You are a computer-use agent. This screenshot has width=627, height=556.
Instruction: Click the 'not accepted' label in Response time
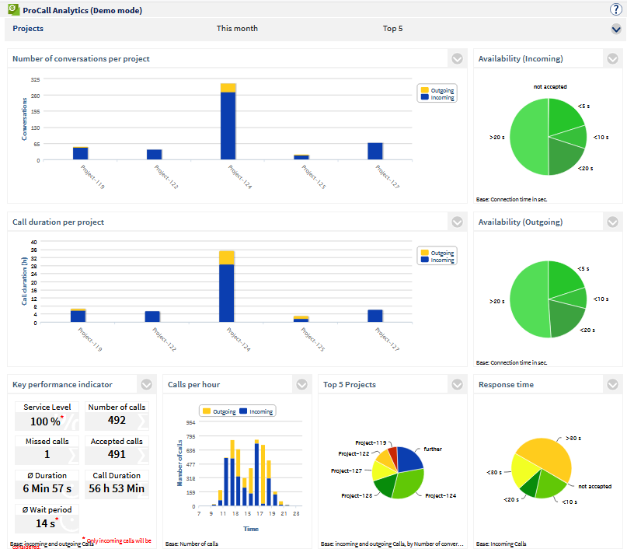pos(595,486)
